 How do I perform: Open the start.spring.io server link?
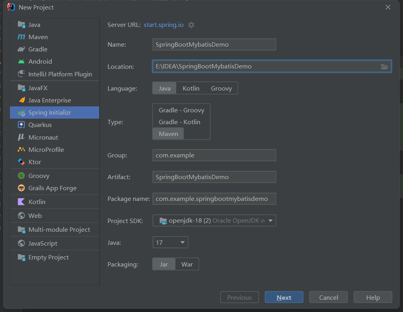click(x=164, y=25)
